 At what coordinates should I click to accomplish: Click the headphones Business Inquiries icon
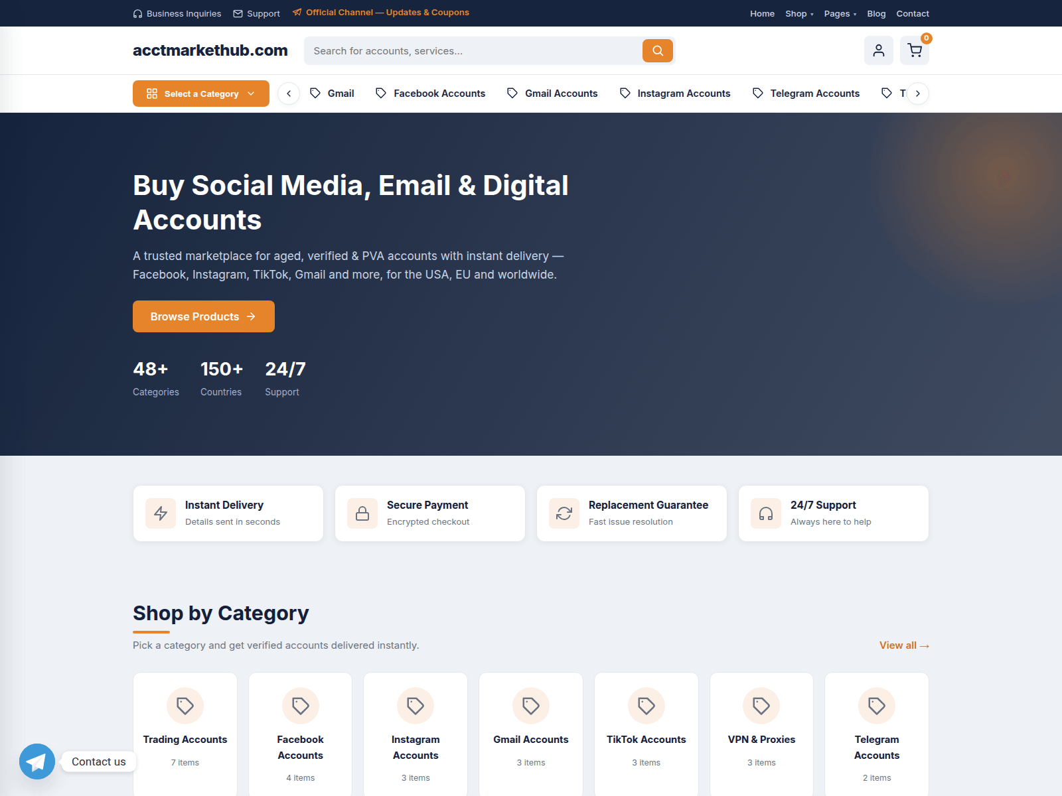pyautogui.click(x=137, y=14)
